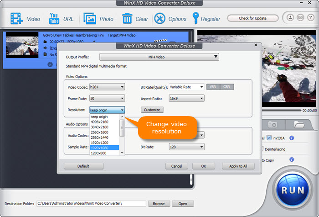This screenshot has width=319, height=217.
Task: Choose 1920x1080 resolution
Action: [104, 148]
